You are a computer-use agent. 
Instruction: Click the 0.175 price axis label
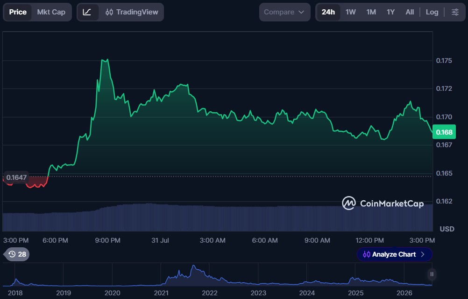click(444, 61)
